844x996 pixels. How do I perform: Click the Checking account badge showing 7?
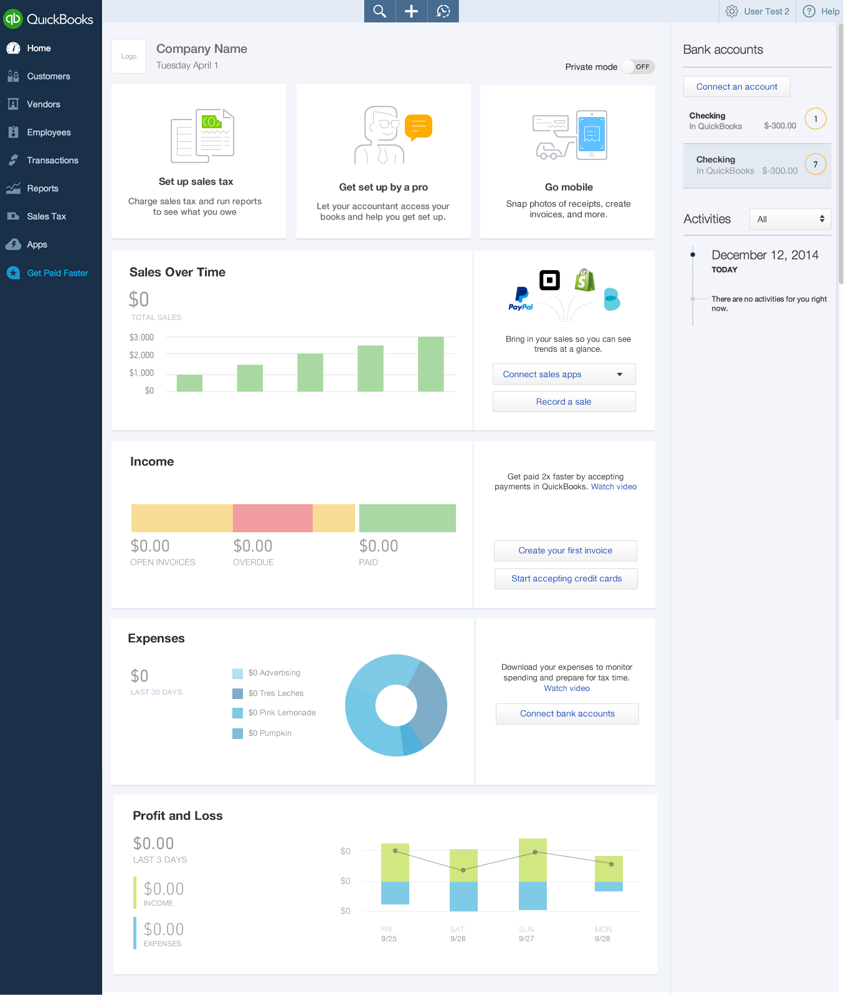click(815, 164)
